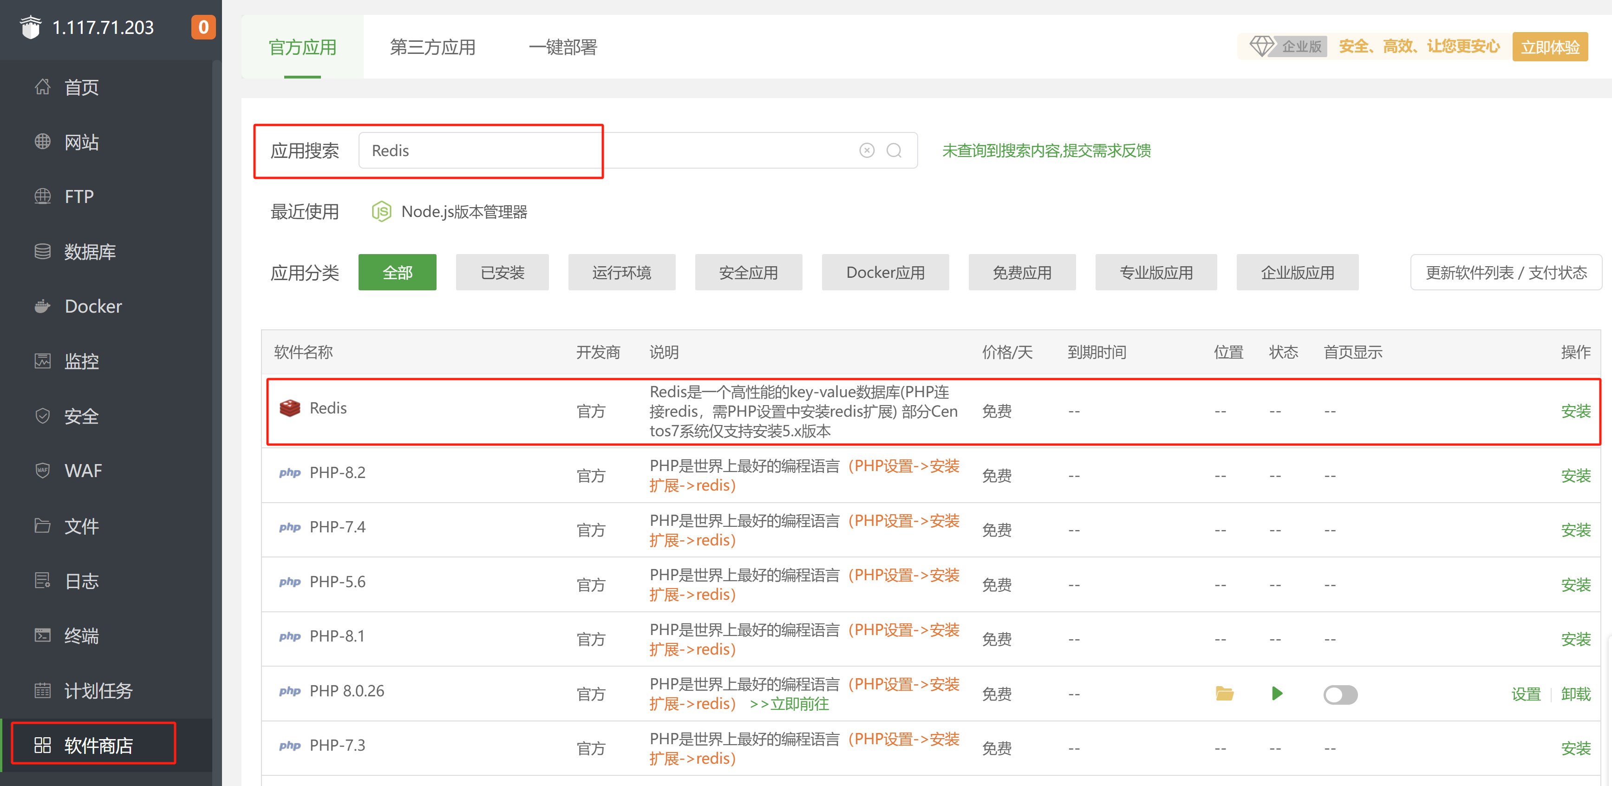Click the Redis cube icon

tap(290, 408)
